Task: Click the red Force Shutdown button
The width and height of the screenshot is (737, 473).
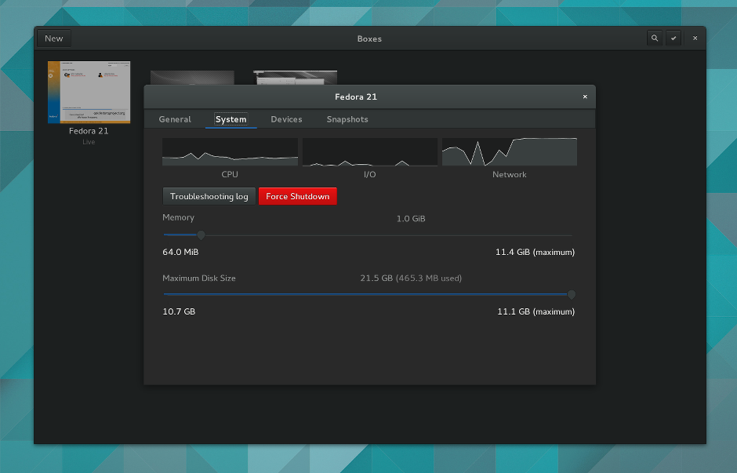Action: (297, 196)
